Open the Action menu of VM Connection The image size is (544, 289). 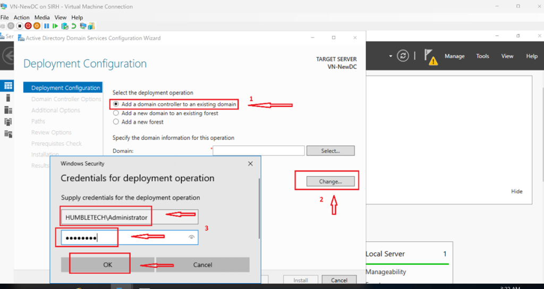coord(21,18)
